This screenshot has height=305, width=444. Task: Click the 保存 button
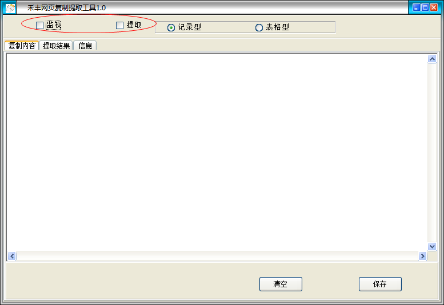(380, 284)
